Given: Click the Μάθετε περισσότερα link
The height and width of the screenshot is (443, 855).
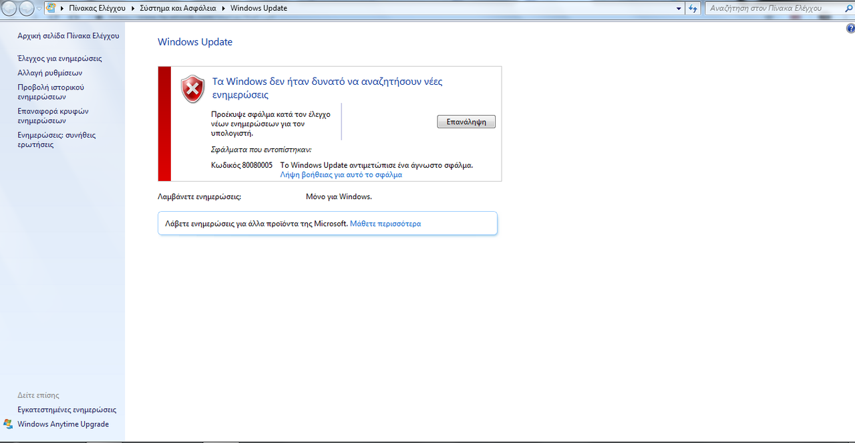Looking at the screenshot, I should click(385, 224).
